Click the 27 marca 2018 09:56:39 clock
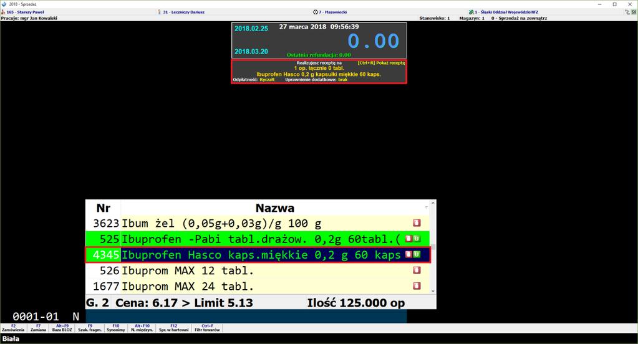Image resolution: width=638 pixels, height=344 pixels. (x=319, y=26)
